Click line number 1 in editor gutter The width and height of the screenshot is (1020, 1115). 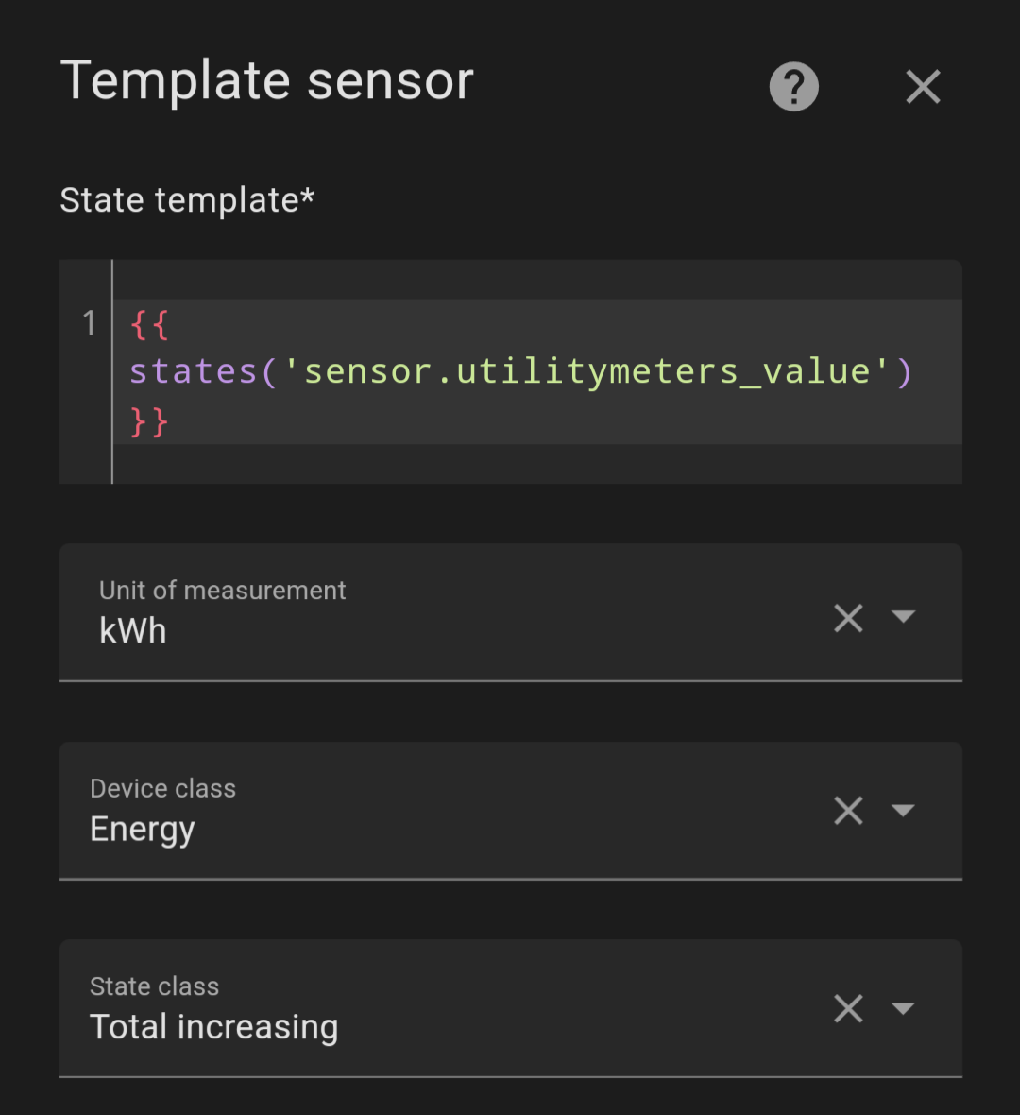pos(89,324)
